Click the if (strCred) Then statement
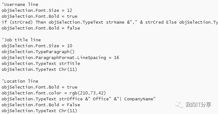Screen dimensions: 218x114 [x=110, y=22]
